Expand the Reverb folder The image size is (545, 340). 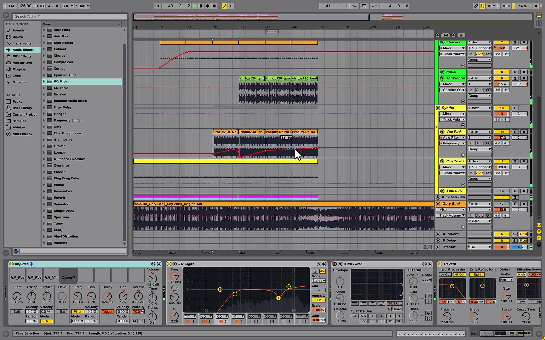pyautogui.click(x=44, y=198)
